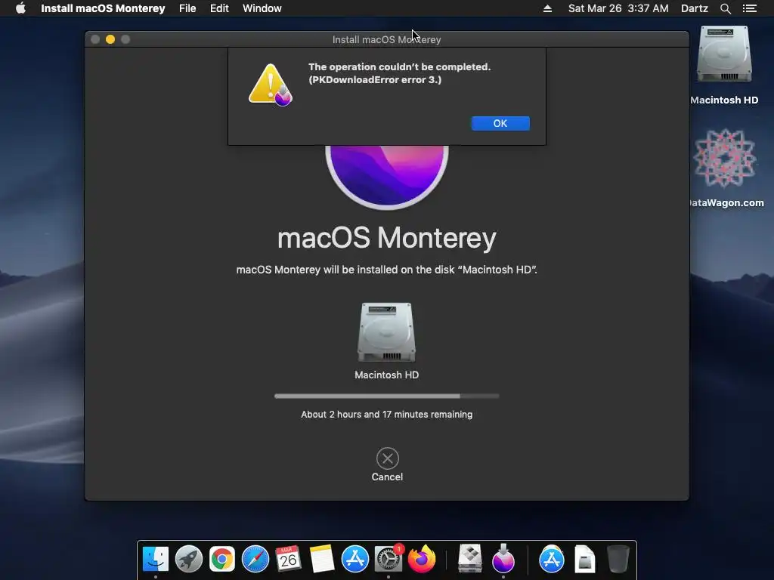Click Install macOS Monterey icon in the Dock
Viewport: 774px width, 580px height.
(x=503, y=558)
